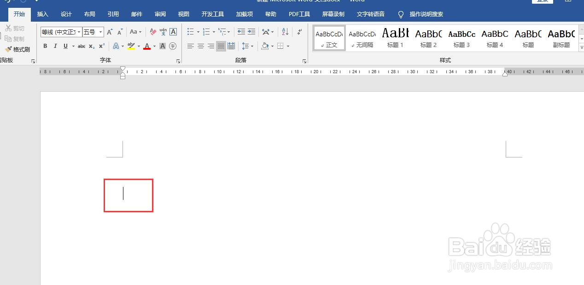Viewport: 584px width, 285px height.
Task: Switch to the 插入 tab
Action: [43, 14]
